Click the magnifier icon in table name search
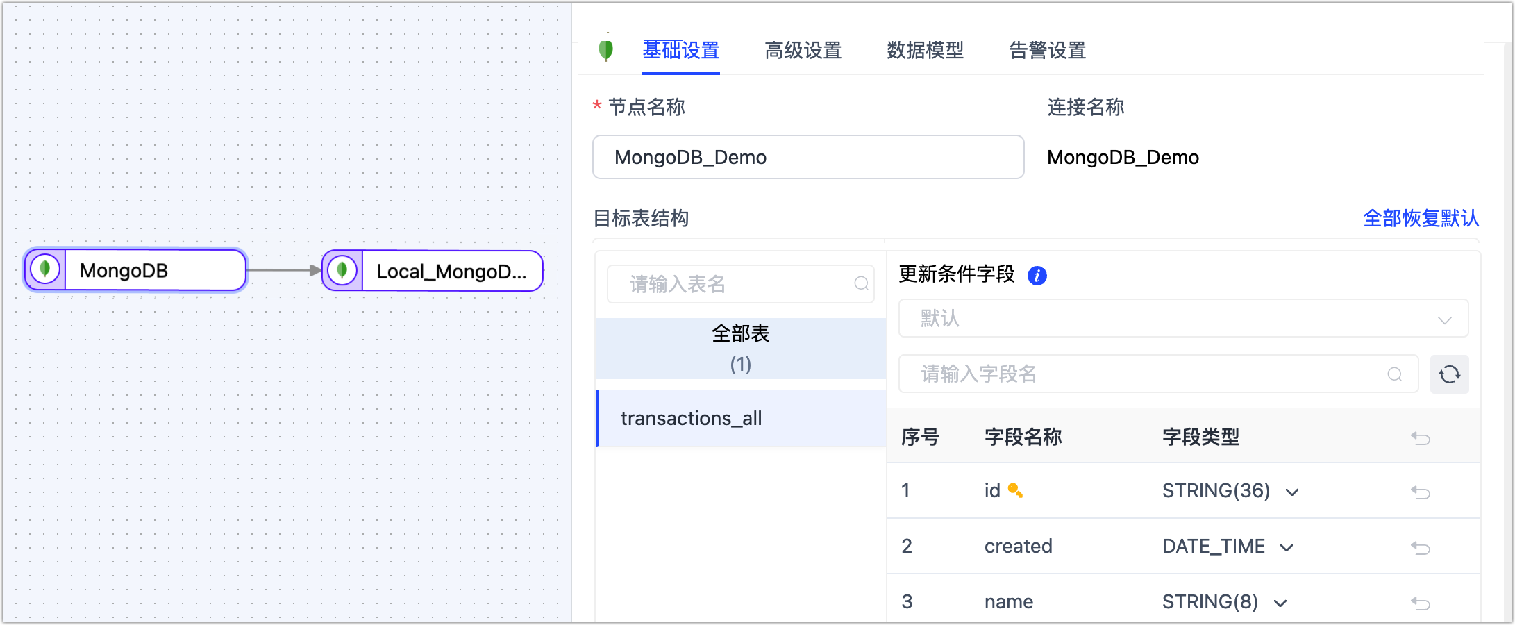Screen dimensions: 1515x625 (x=861, y=284)
